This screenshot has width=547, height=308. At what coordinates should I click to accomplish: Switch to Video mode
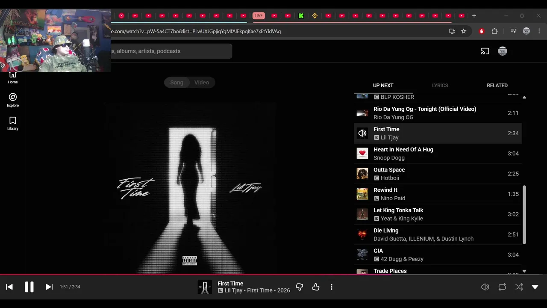pyautogui.click(x=202, y=83)
